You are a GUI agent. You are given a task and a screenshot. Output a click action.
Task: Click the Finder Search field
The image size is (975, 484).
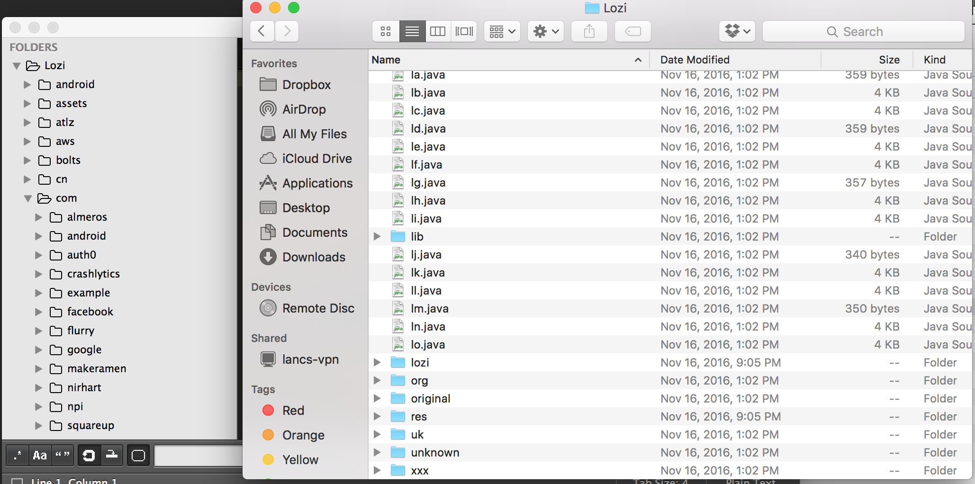pos(863,31)
